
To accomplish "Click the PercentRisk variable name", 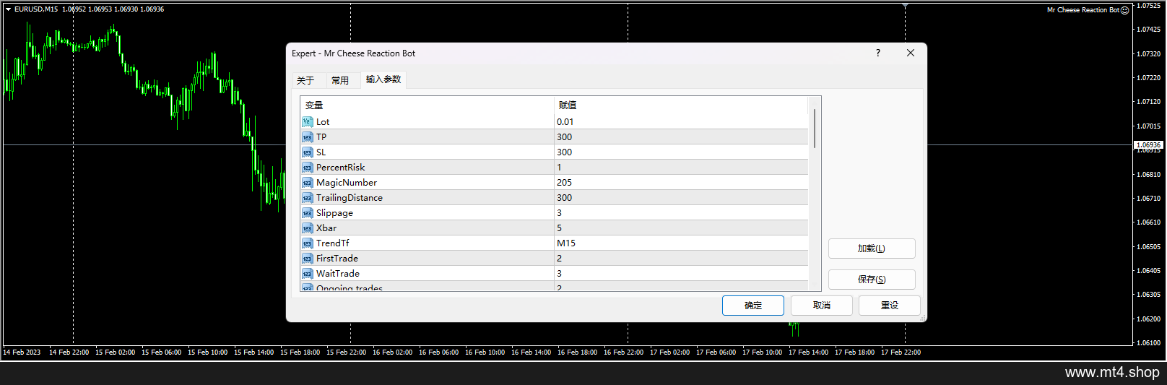I will click(x=341, y=168).
